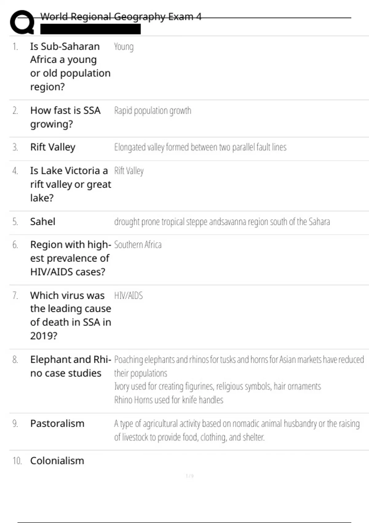
Task: Select the Lake Victoria question
Action: pyautogui.click(x=70, y=184)
